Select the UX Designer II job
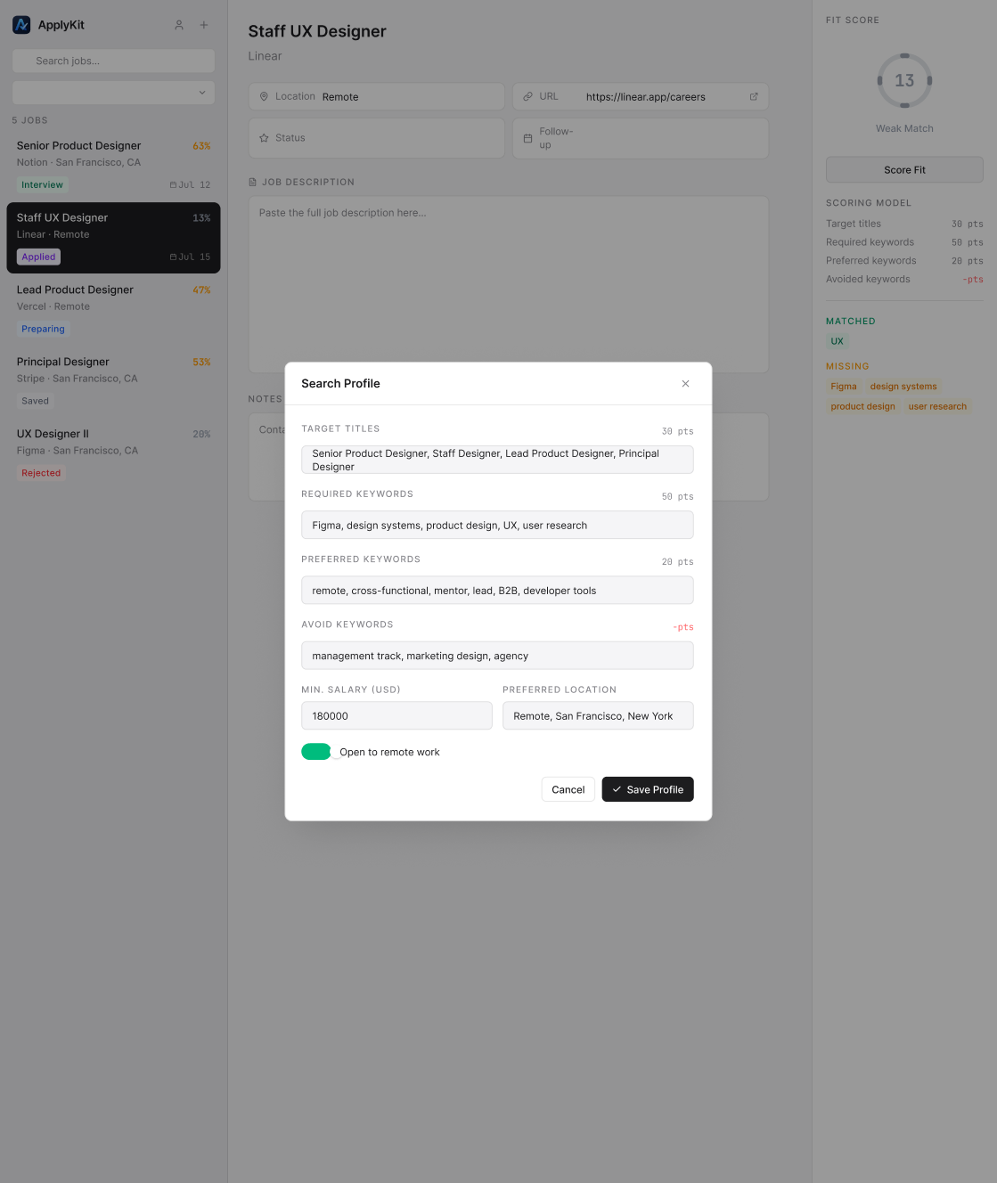The height and width of the screenshot is (1183, 997). click(x=113, y=453)
